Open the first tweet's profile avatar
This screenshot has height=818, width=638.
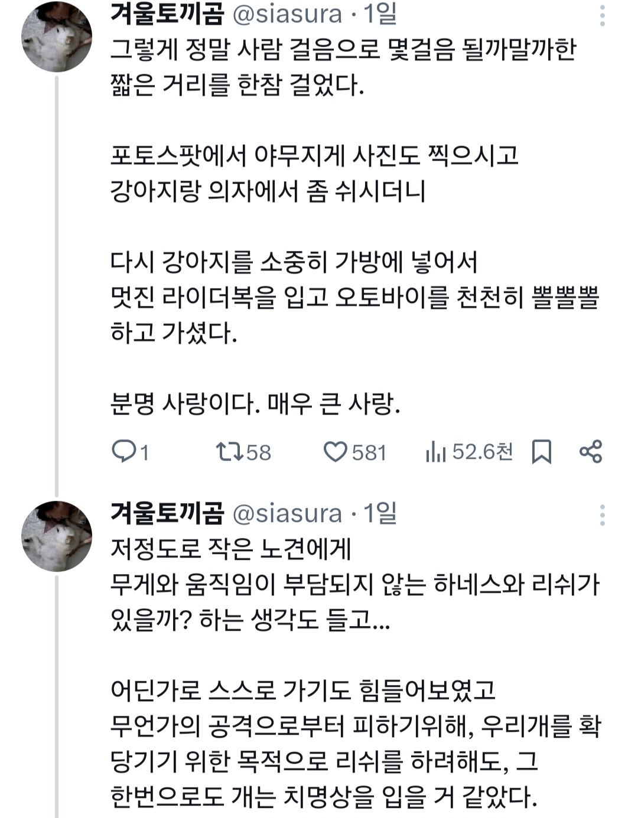pyautogui.click(x=57, y=37)
